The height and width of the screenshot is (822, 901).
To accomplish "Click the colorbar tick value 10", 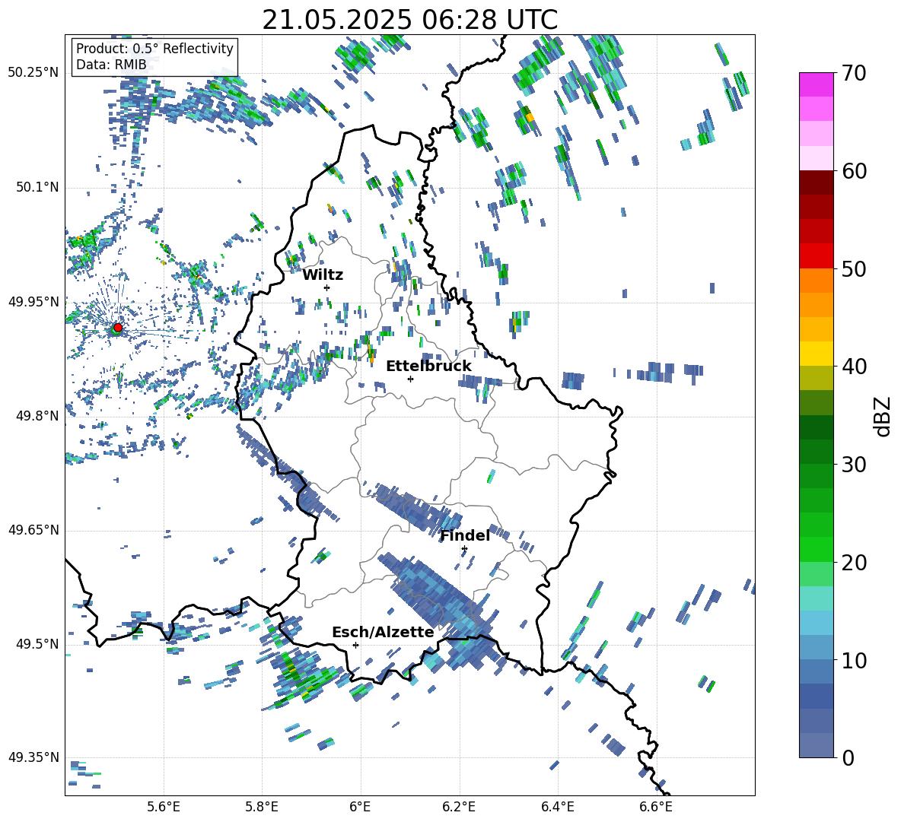I will pyautogui.click(x=853, y=660).
